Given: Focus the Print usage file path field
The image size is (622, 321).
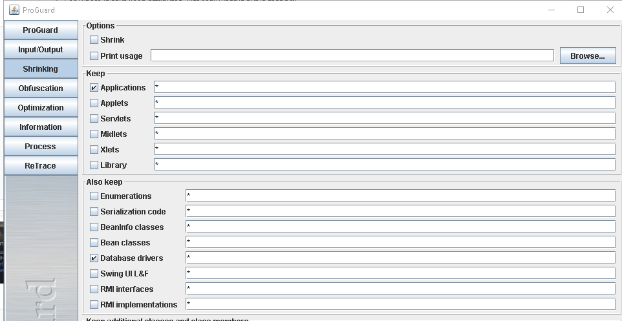Looking at the screenshot, I should 352,56.
